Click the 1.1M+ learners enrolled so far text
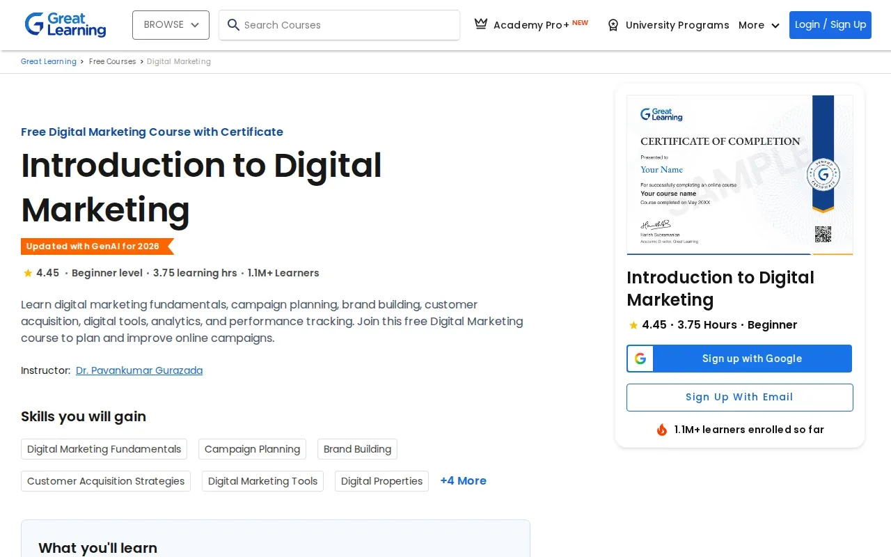The height and width of the screenshot is (557, 891). (749, 430)
